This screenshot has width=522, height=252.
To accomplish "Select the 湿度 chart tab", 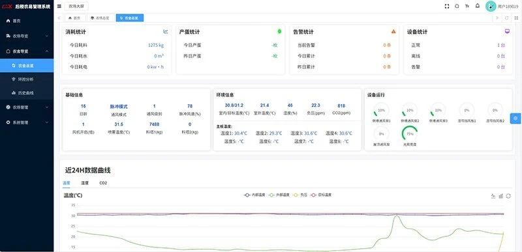I will click(x=85, y=183).
